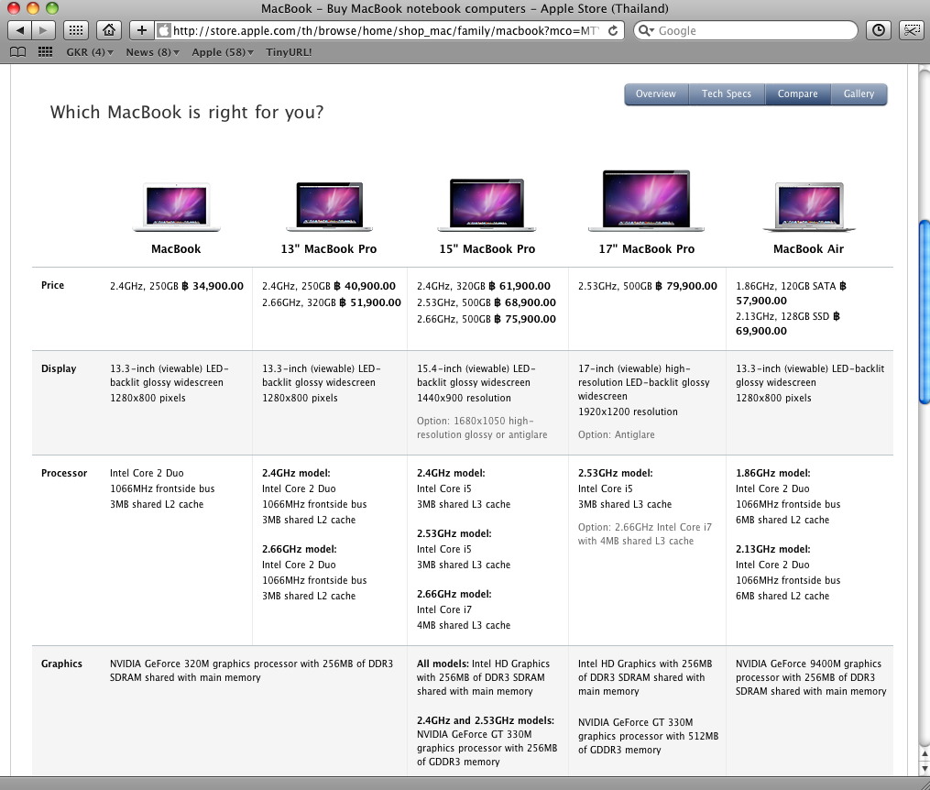This screenshot has width=930, height=790.
Task: Click the ฿ 61,900.00 price
Action: pyautogui.click(x=519, y=286)
